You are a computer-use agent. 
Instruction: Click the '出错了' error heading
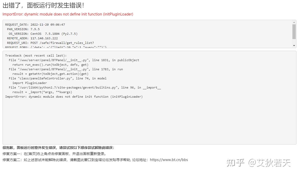[43, 5]
